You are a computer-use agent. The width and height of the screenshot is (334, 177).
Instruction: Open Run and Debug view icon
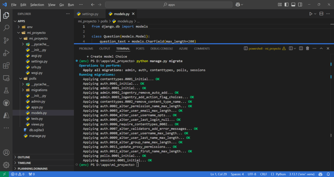(x=6, y=53)
